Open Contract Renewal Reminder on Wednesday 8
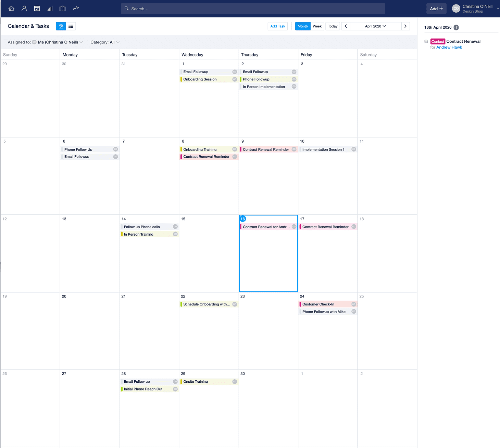 point(209,157)
